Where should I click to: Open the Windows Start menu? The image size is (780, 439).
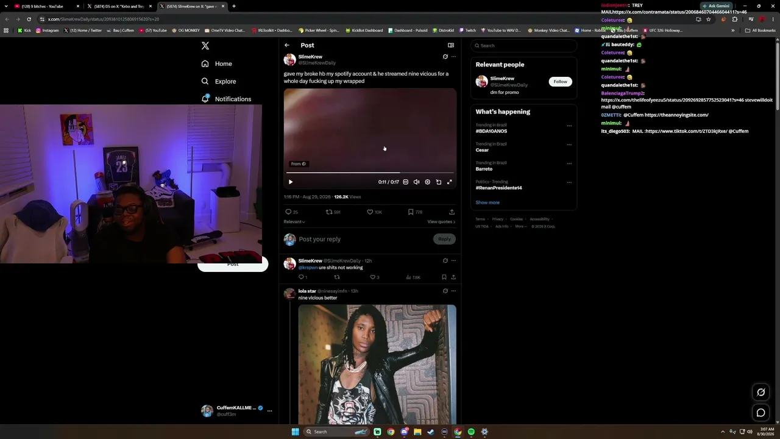[x=296, y=432]
